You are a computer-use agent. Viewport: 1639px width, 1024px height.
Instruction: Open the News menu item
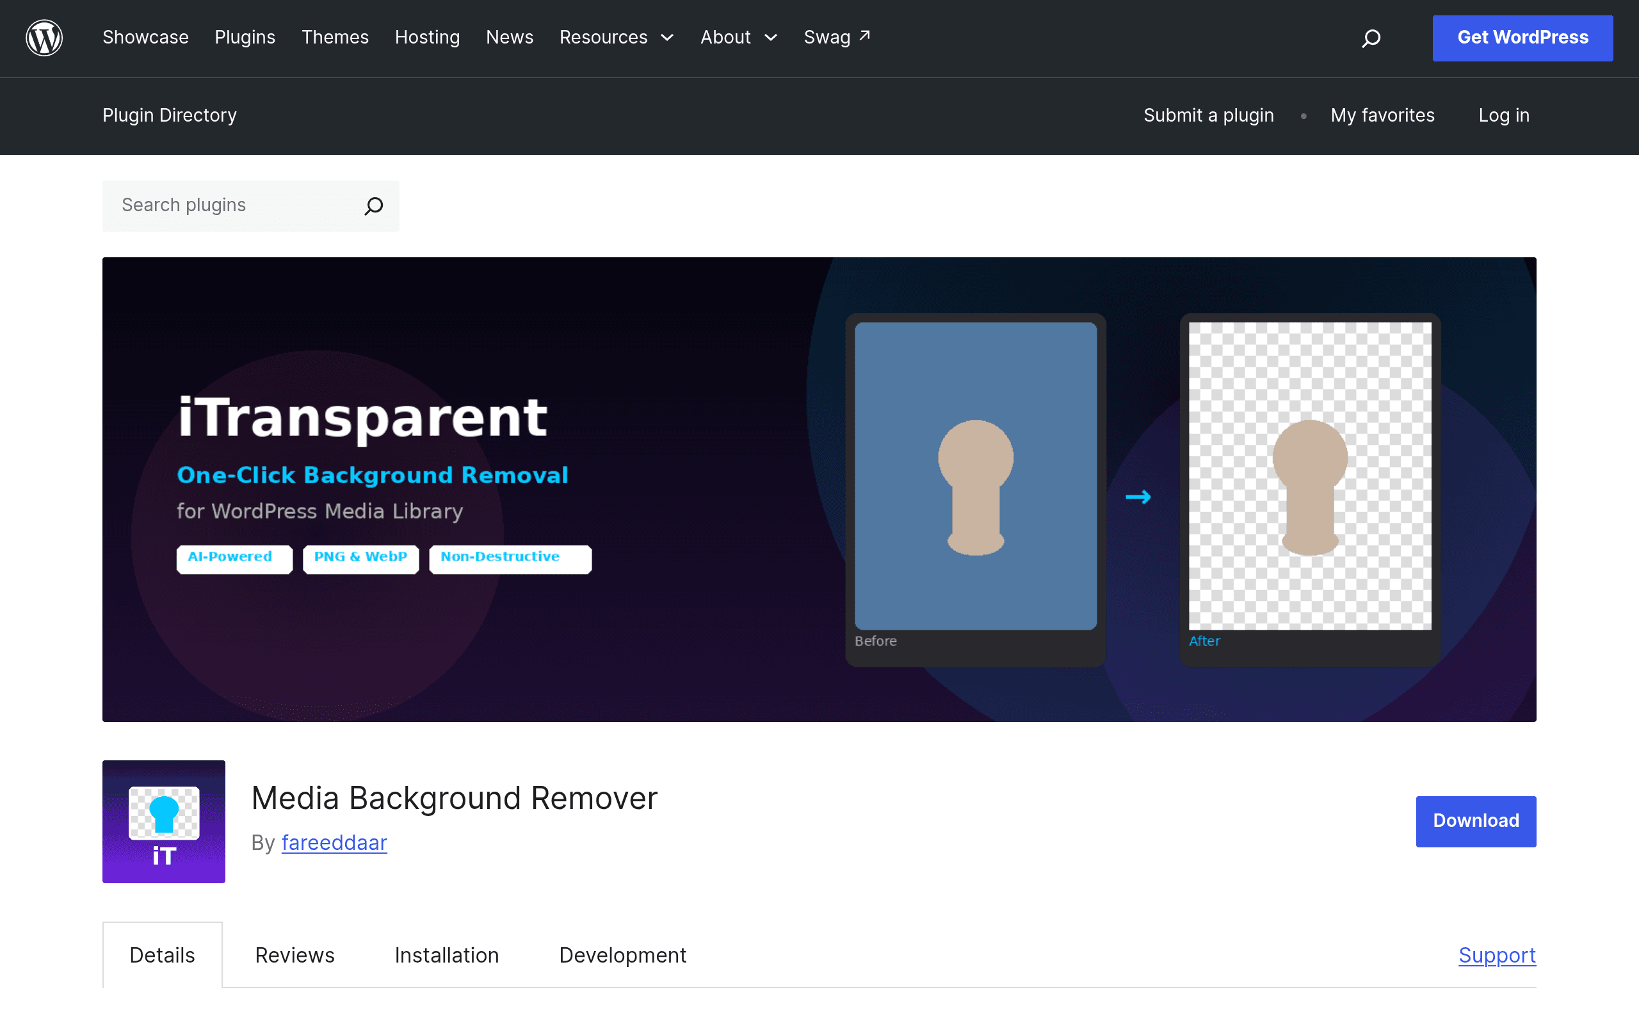point(510,37)
